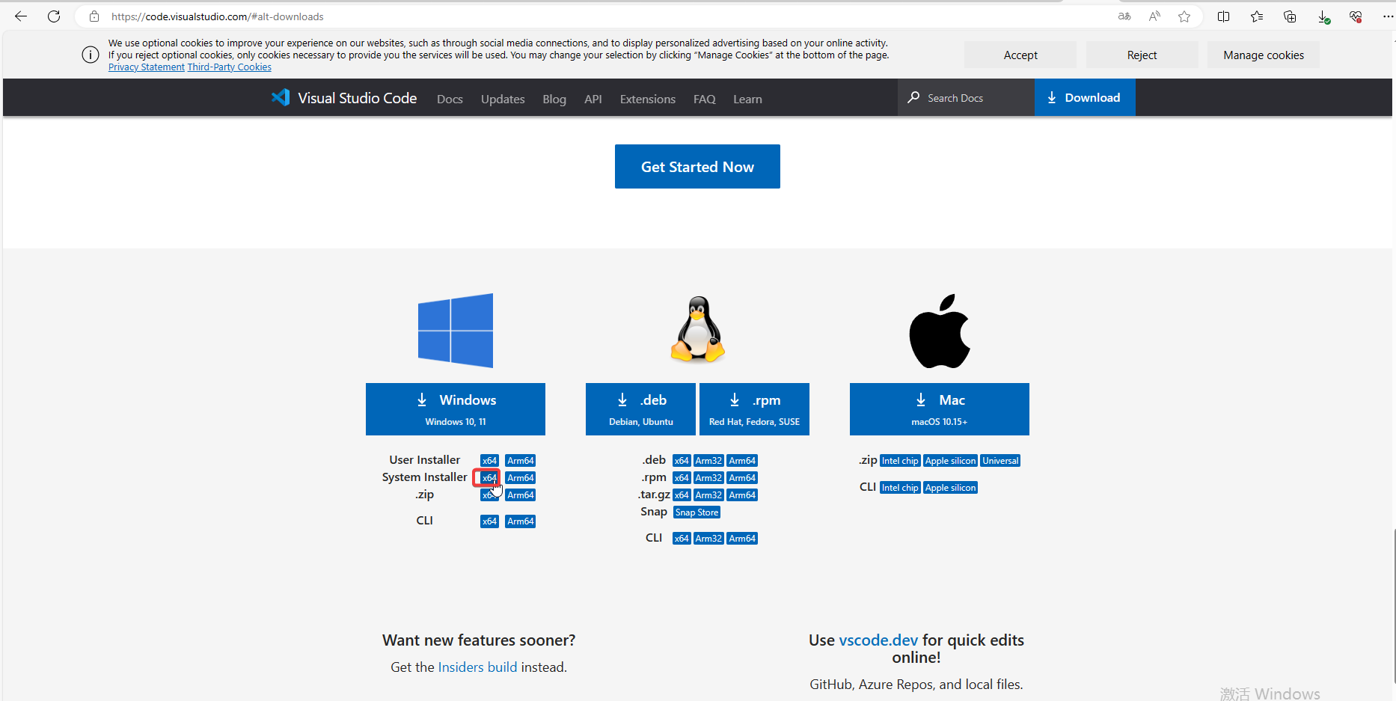Open the Third-Party Cookies link
Image resolution: width=1396 pixels, height=701 pixels.
pyautogui.click(x=229, y=67)
